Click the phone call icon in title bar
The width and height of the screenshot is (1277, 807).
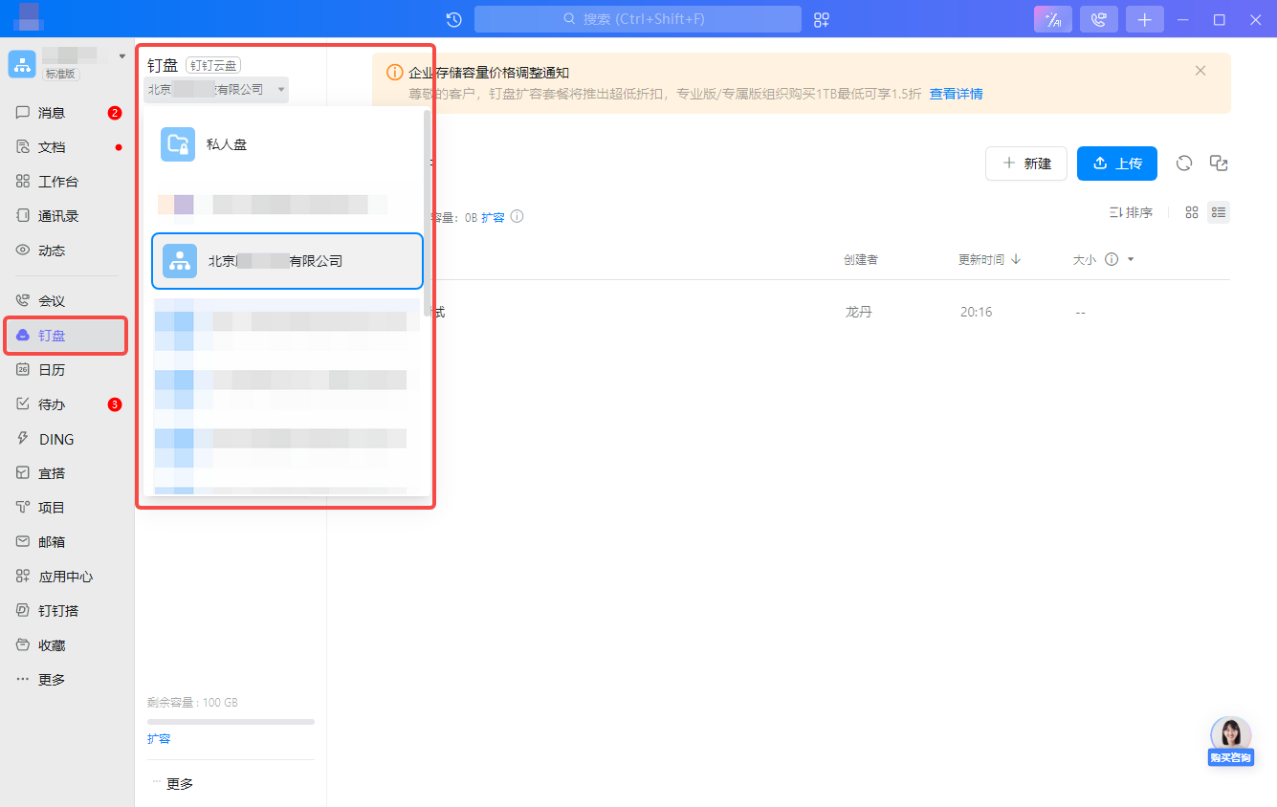tap(1099, 19)
